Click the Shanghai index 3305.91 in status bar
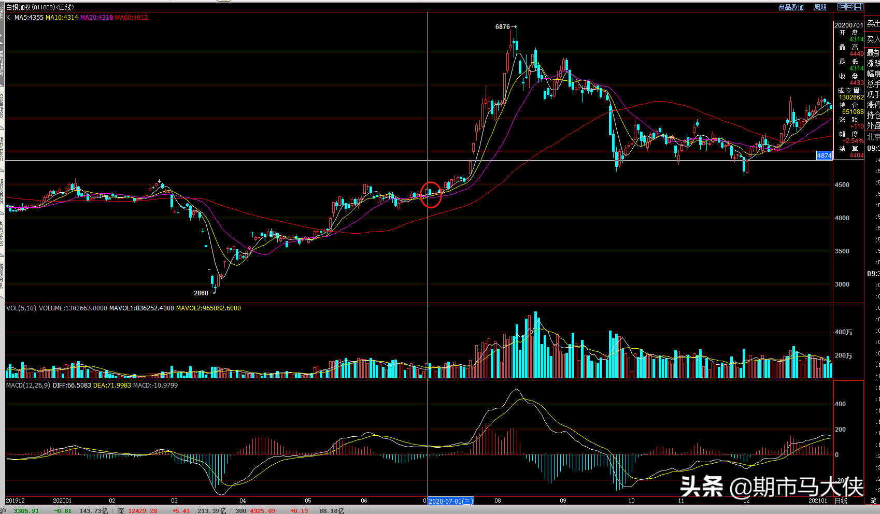Image resolution: width=880 pixels, height=514 pixels. tap(26, 511)
